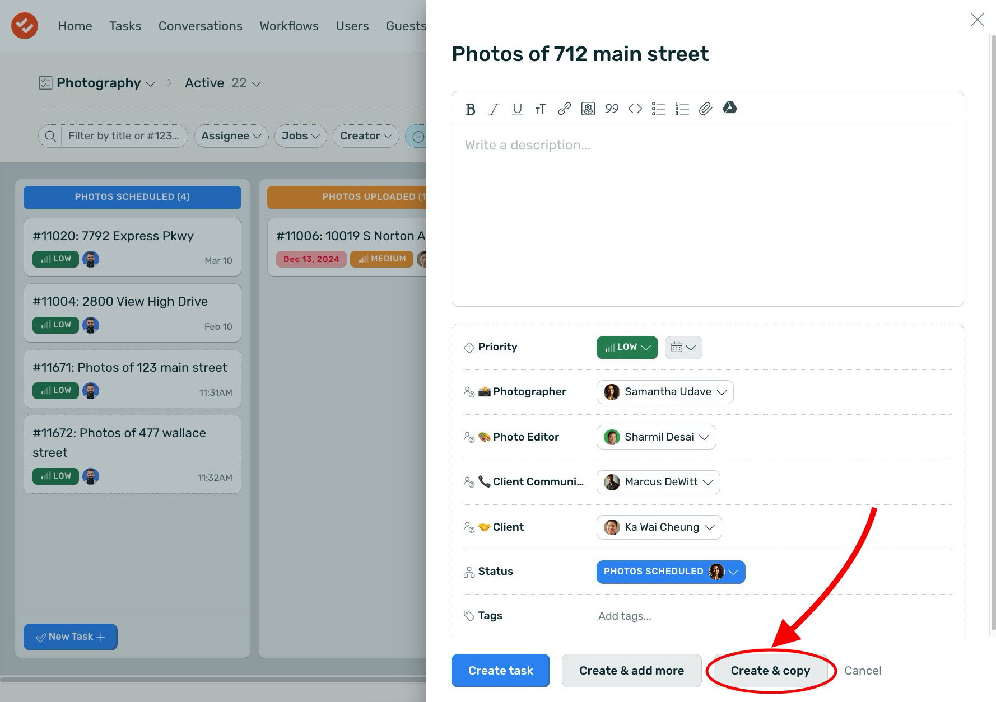
Task: Click the Priority field icon
Action: click(469, 348)
